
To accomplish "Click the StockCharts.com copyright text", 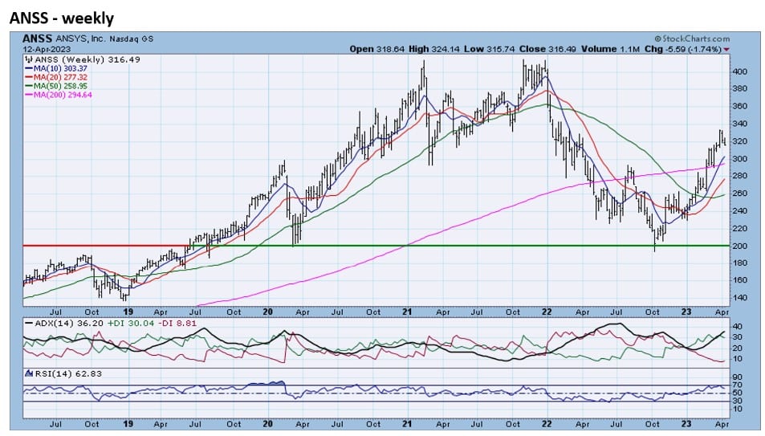I will (x=692, y=39).
